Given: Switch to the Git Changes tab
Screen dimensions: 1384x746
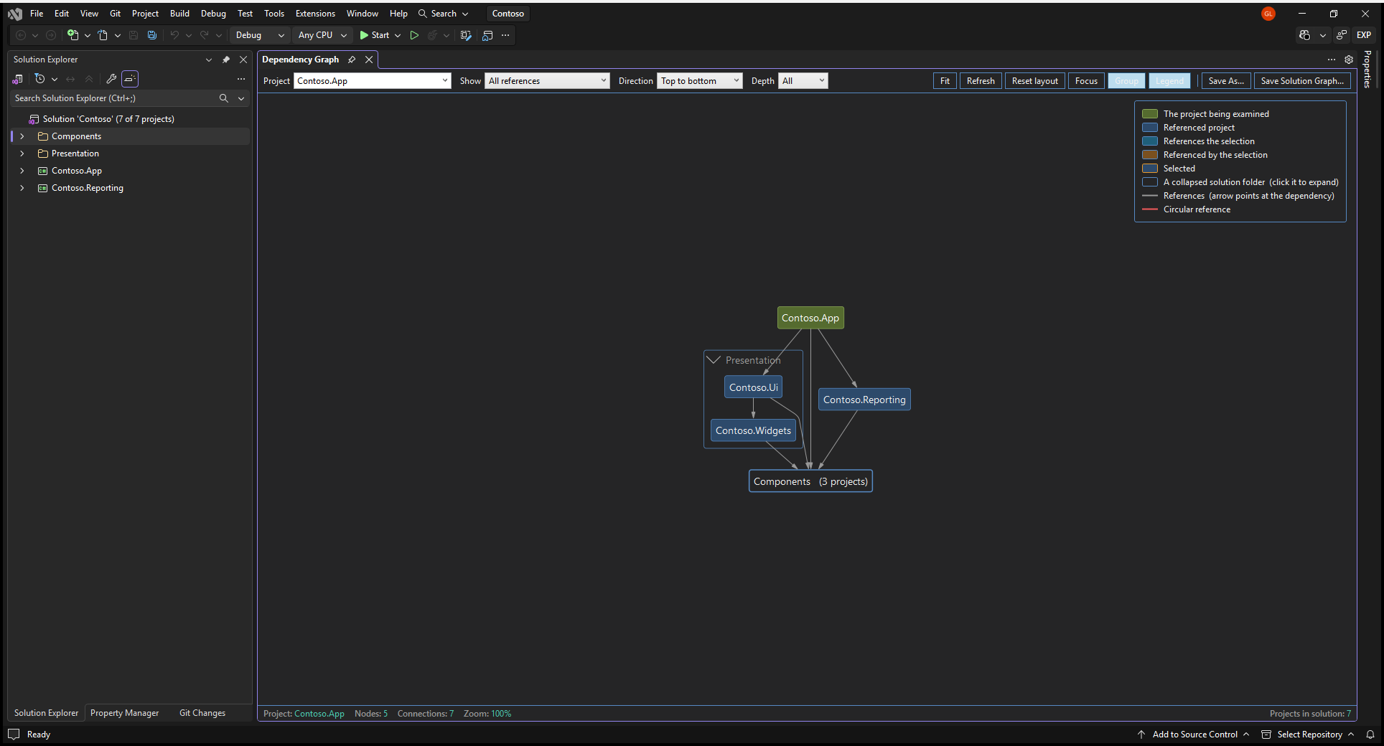Looking at the screenshot, I should tap(202, 713).
